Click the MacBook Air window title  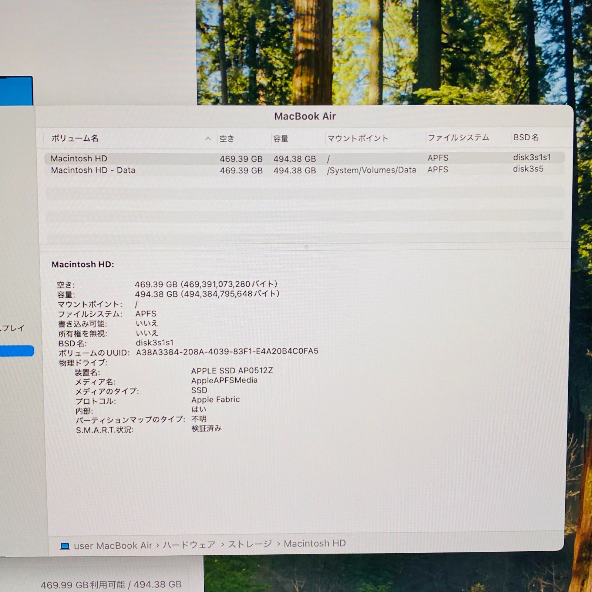click(305, 116)
